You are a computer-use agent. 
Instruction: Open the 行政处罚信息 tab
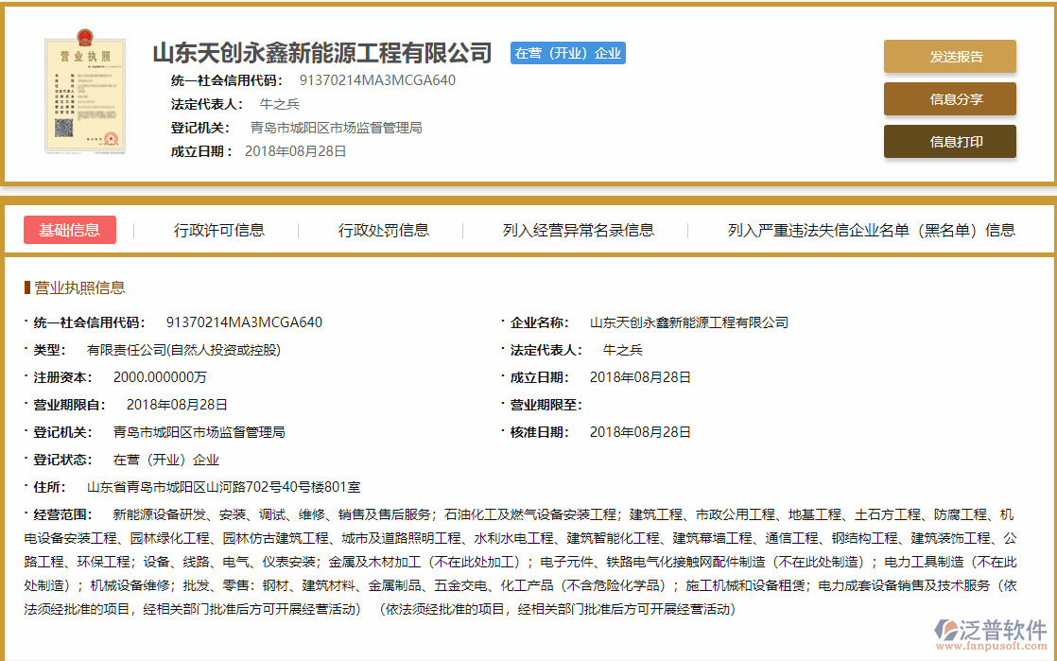pyautogui.click(x=384, y=230)
